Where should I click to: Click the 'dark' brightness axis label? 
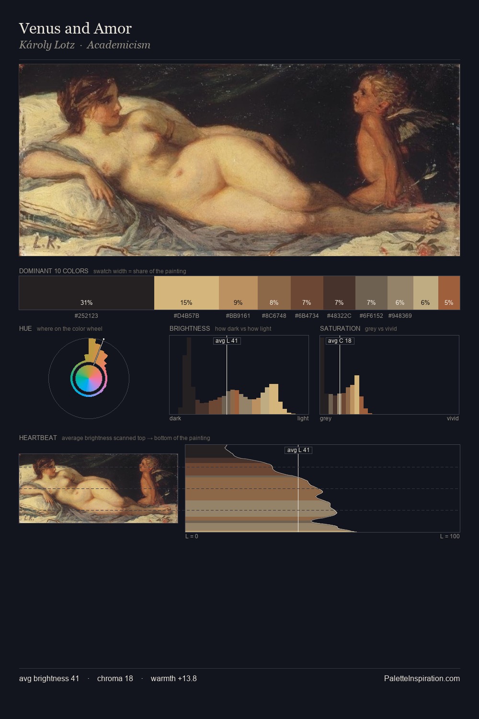175,418
